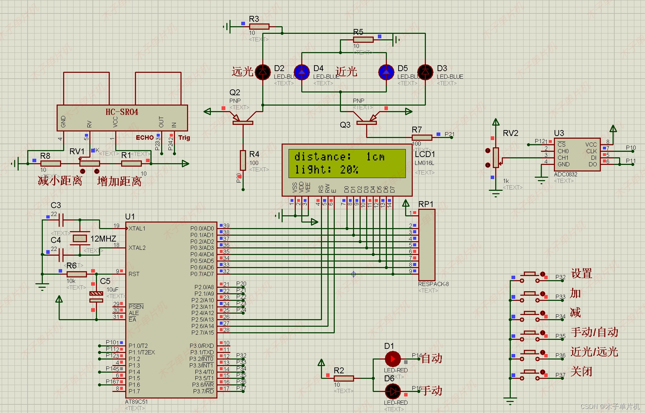Select the D6 手动 LED symbol
The height and width of the screenshot is (413, 645).
click(x=393, y=392)
